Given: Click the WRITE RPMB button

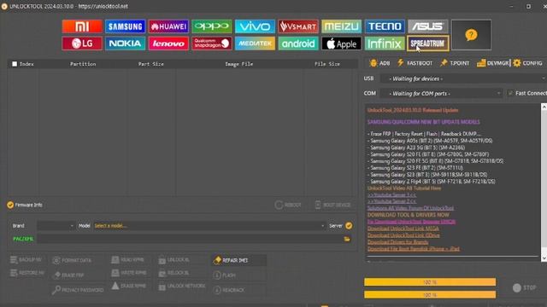Looking at the screenshot, I should [x=129, y=273].
